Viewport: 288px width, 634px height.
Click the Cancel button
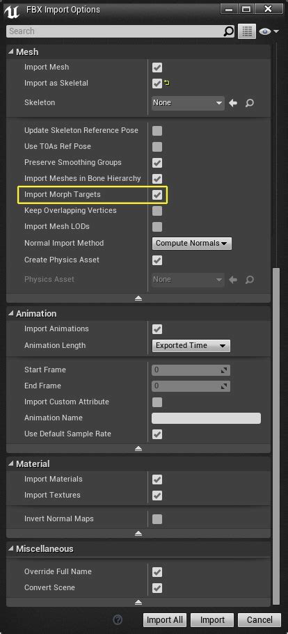tap(259, 620)
